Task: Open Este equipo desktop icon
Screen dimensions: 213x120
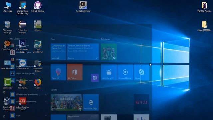Action: coord(7,7)
